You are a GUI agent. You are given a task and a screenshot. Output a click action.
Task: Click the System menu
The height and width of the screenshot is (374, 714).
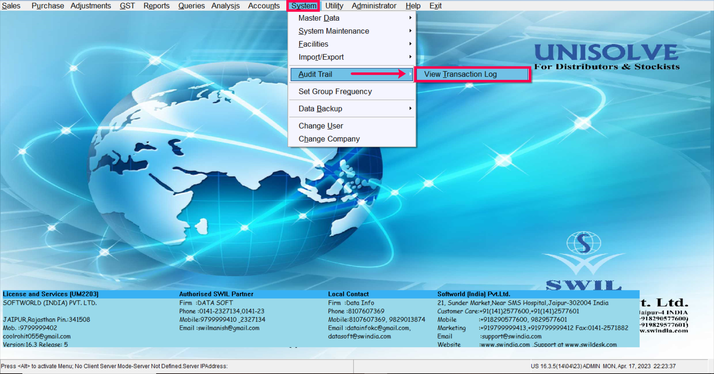303,6
